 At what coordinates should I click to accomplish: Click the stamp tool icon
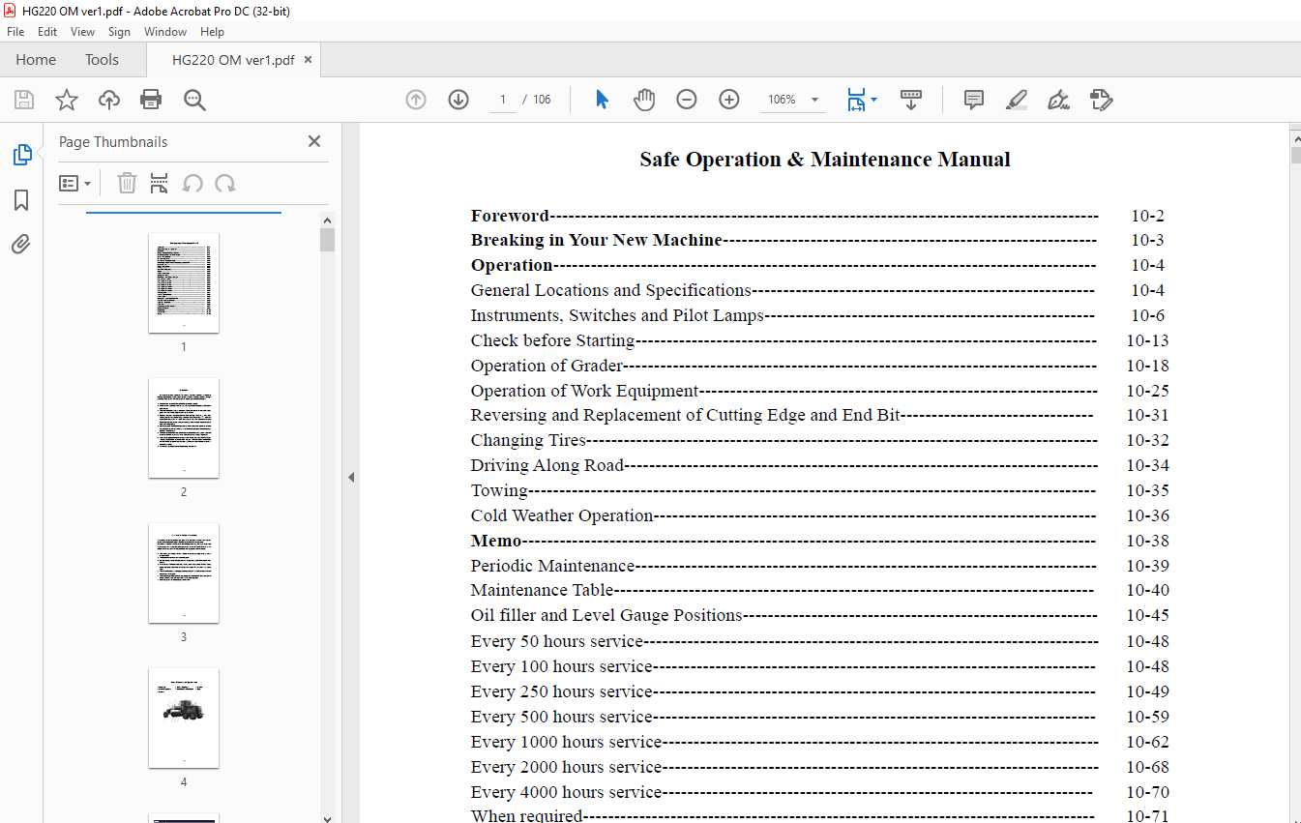click(1101, 100)
